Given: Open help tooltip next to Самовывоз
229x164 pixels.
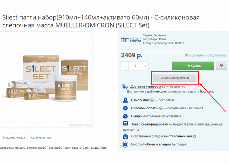Looking at the screenshot, I should [x=152, y=100].
